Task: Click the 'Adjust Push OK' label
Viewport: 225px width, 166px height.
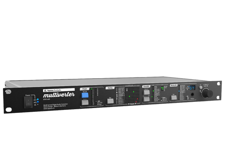Action: (206, 85)
